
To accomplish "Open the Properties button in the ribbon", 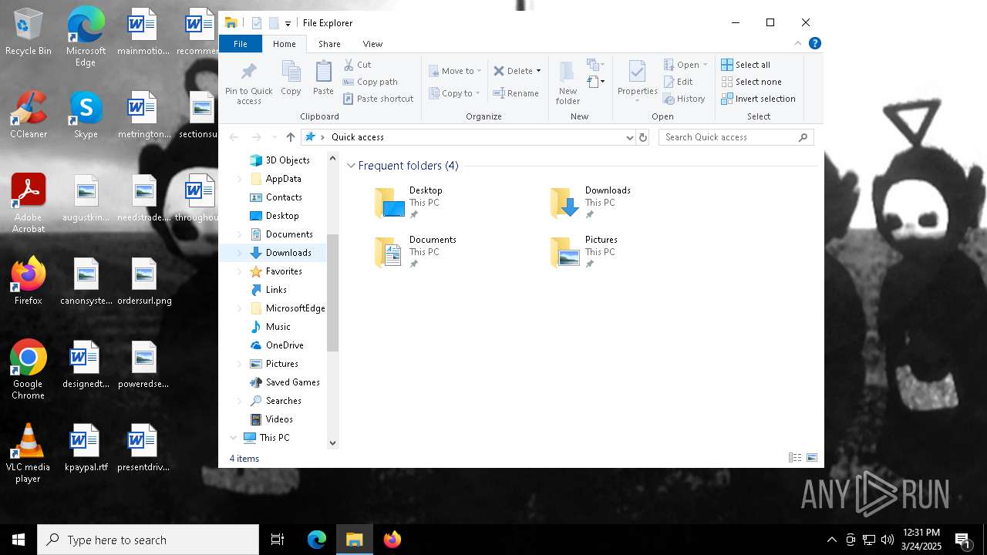I will 637,79.
